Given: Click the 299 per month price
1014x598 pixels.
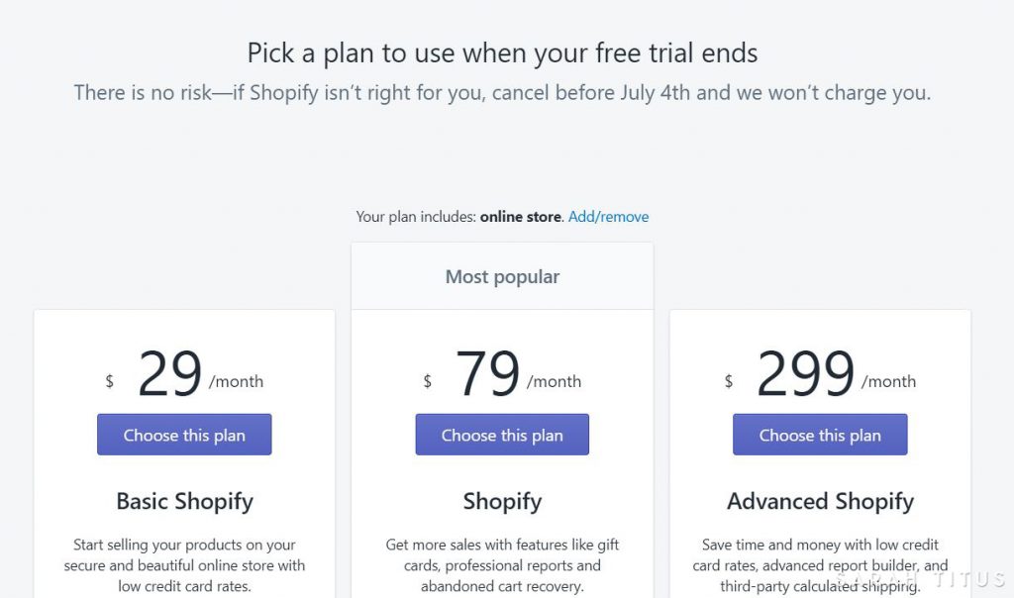Looking at the screenshot, I should coord(820,373).
